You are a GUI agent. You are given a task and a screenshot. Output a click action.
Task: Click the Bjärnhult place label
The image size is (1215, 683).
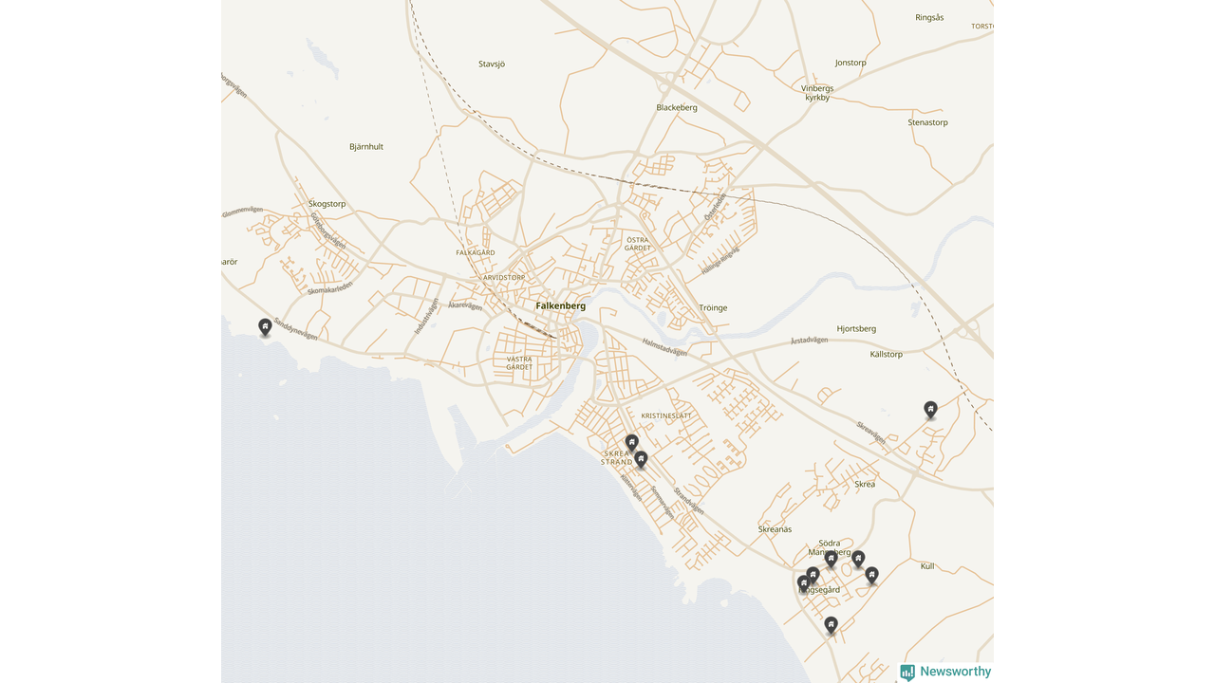365,147
